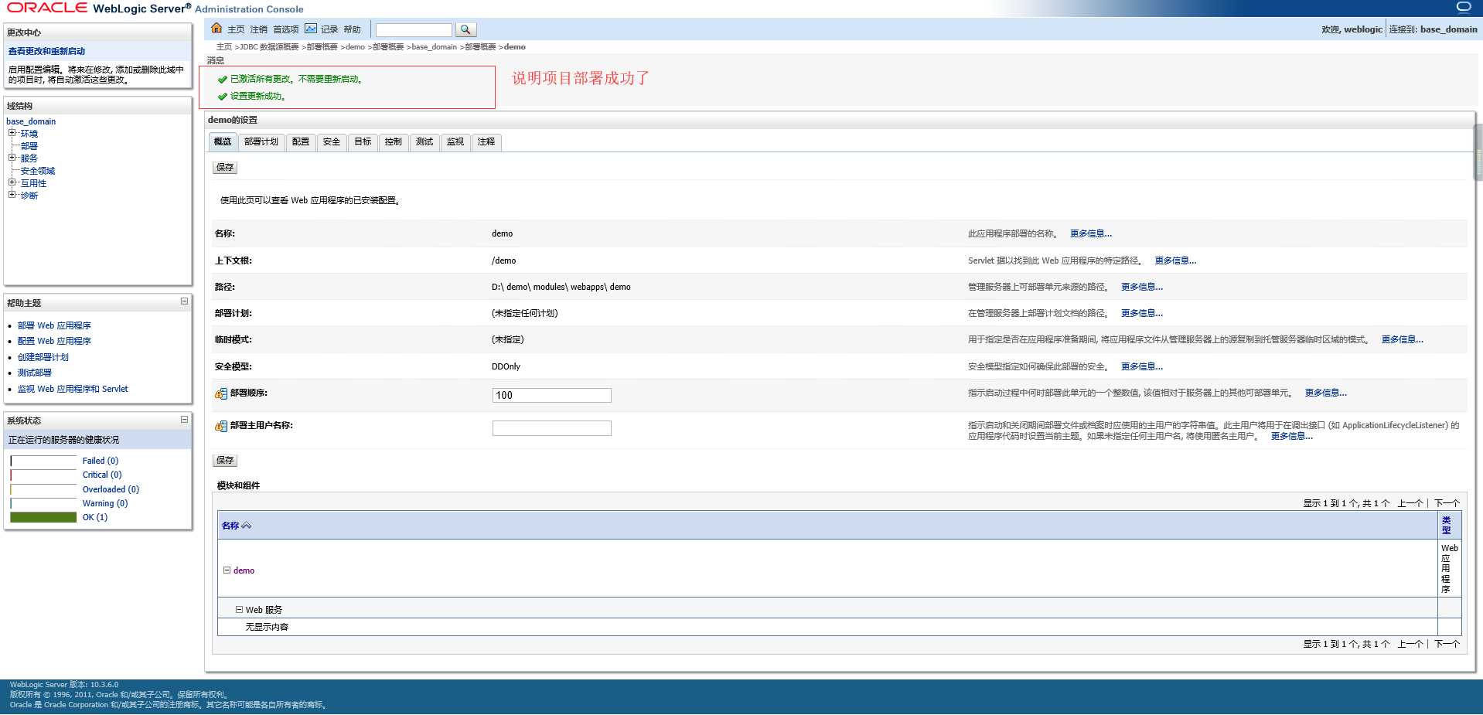Click the Failed (0) status link
This screenshot has height=715, width=1483.
coord(101,461)
